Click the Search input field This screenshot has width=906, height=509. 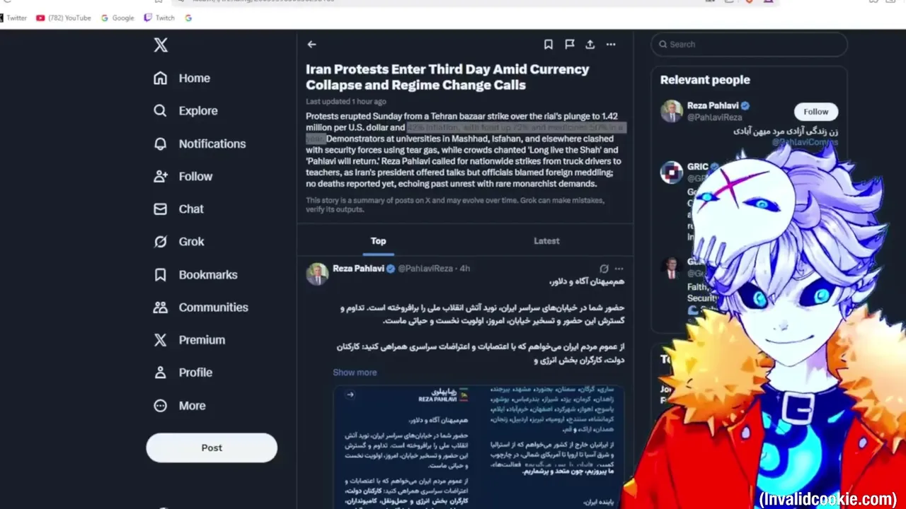pos(749,45)
